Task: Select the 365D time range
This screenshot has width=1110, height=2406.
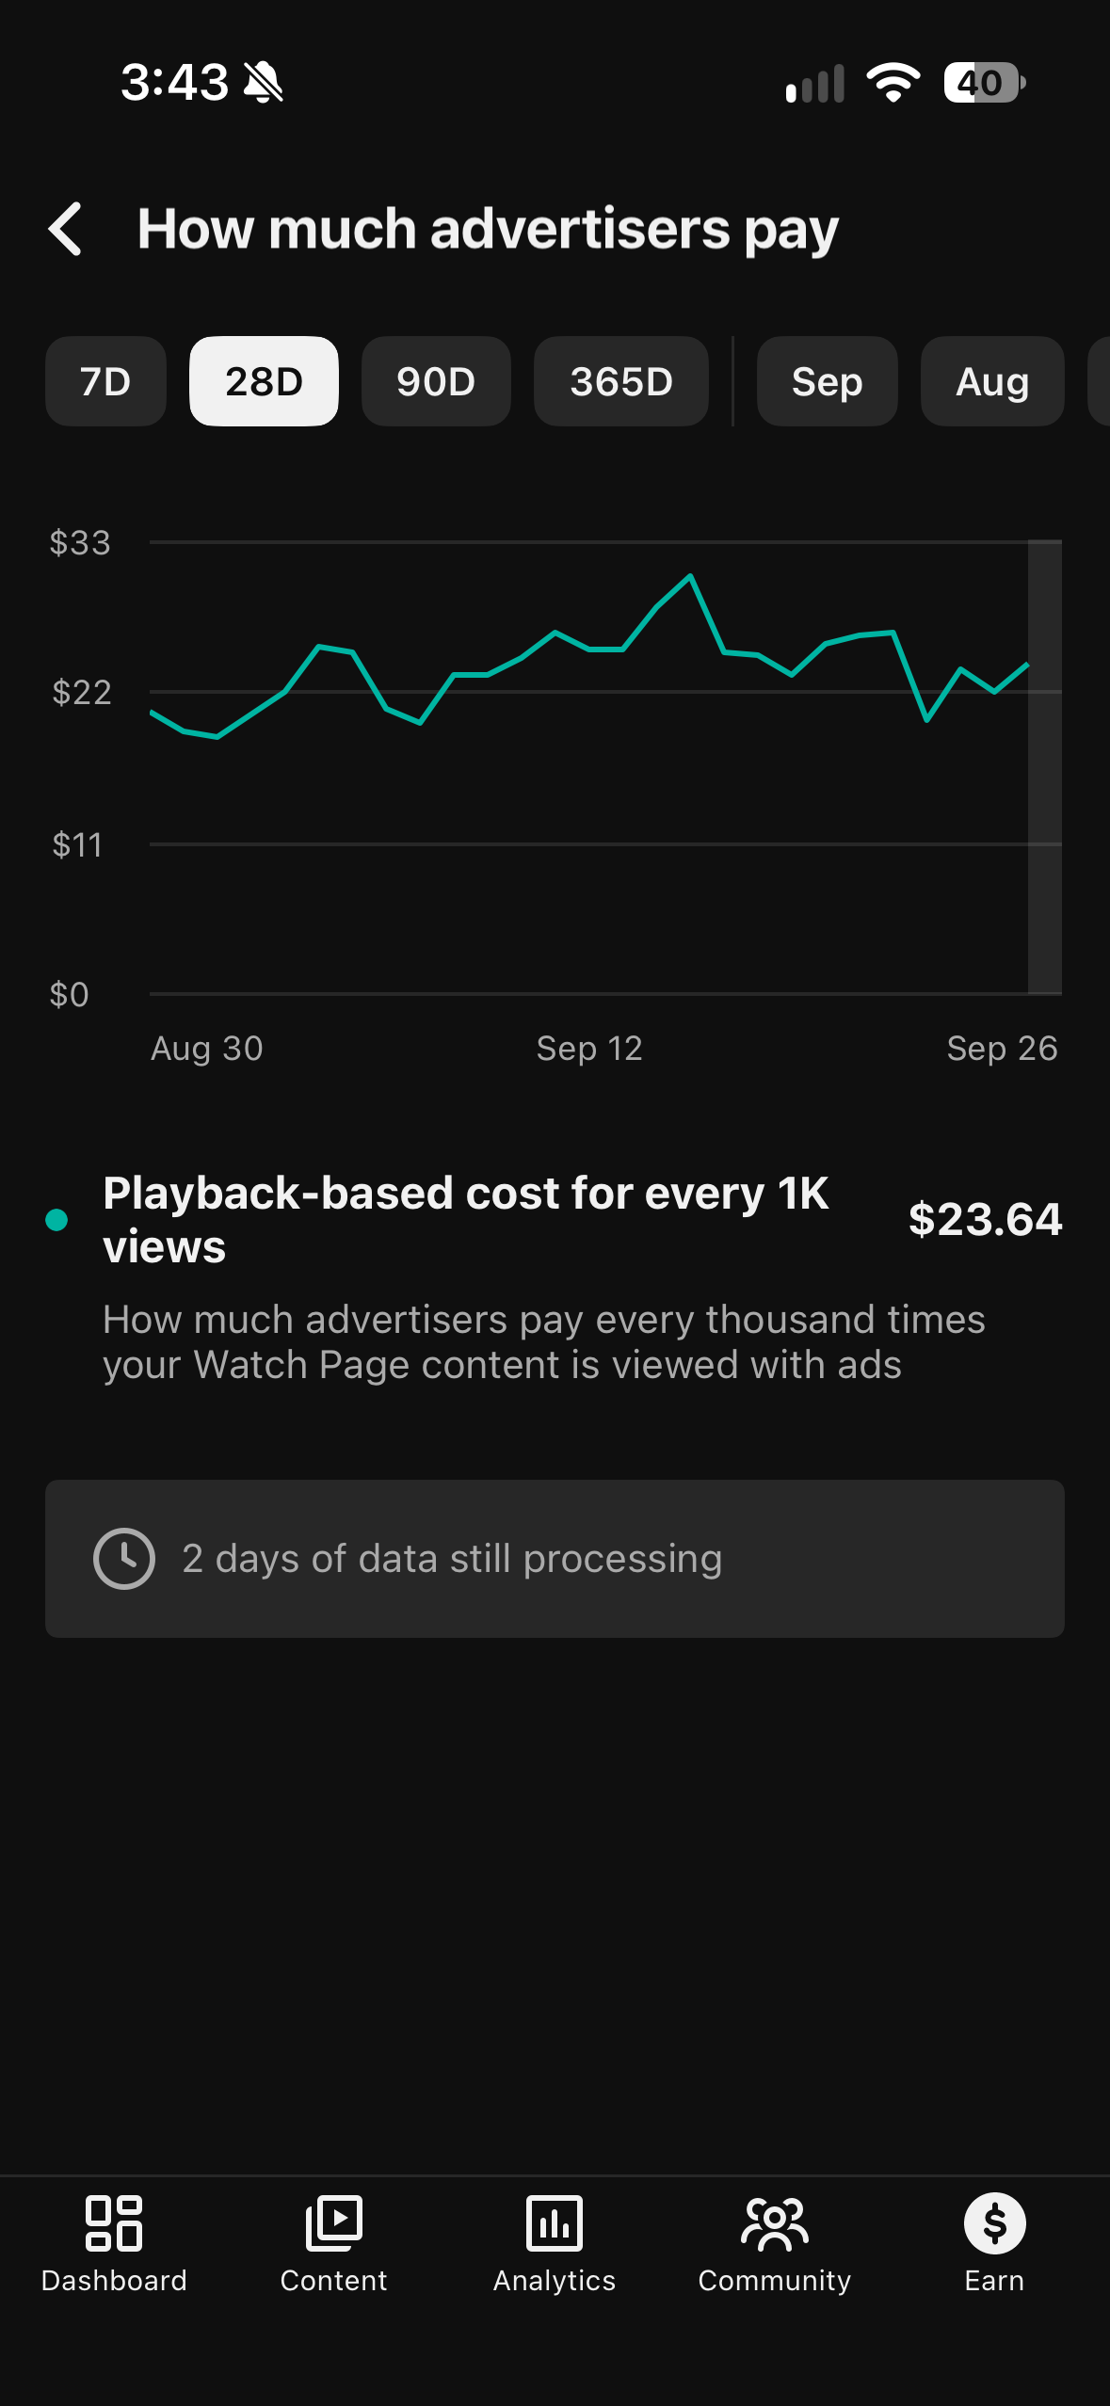Action: pyautogui.click(x=621, y=381)
